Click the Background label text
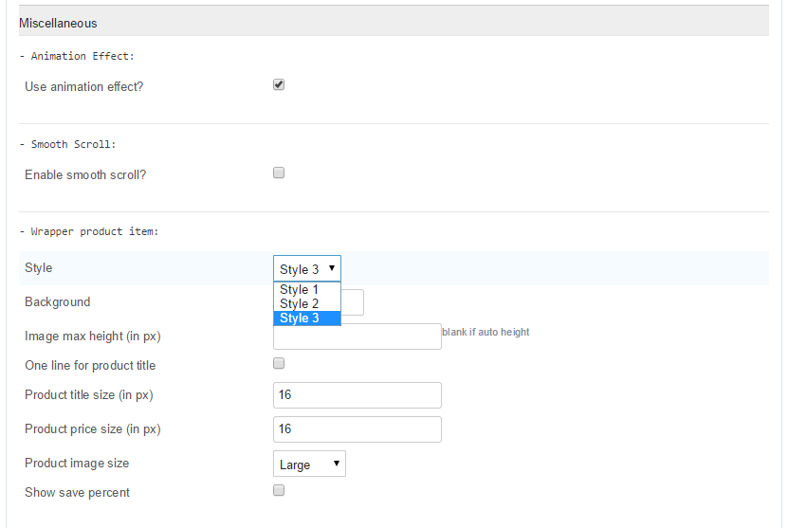The height and width of the screenshot is (528, 788). tap(57, 302)
